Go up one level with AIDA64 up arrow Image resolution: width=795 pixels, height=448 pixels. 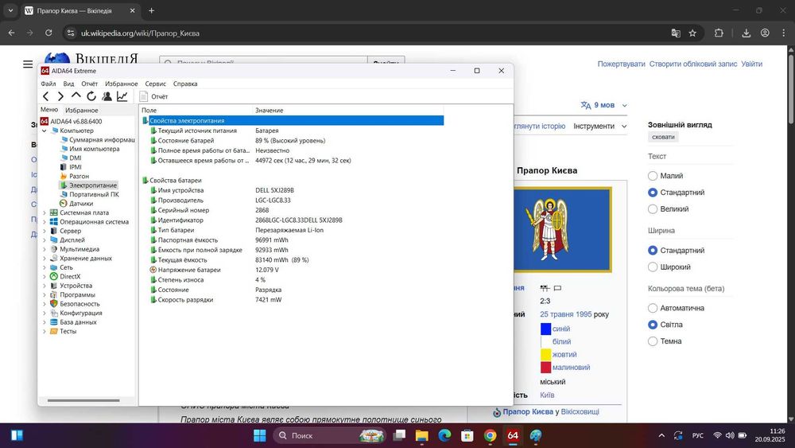76,96
